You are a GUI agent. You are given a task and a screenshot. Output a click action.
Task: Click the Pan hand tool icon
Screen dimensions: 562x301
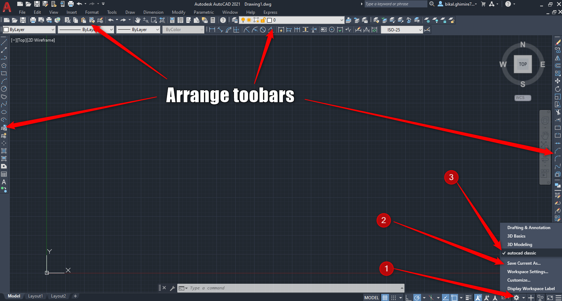[138, 20]
